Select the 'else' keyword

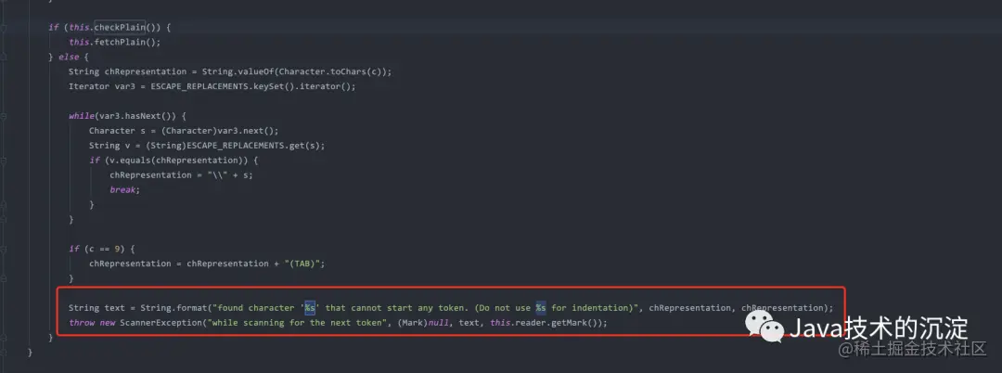click(x=69, y=57)
